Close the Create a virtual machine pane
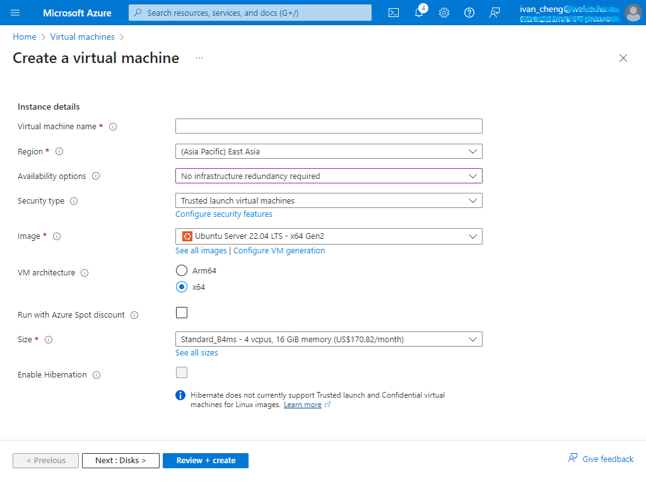The height and width of the screenshot is (484, 646). 623,58
